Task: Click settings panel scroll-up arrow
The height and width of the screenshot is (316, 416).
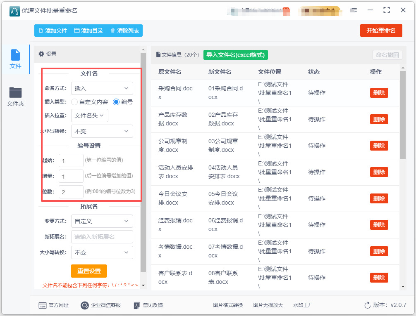Action: pyautogui.click(x=143, y=50)
